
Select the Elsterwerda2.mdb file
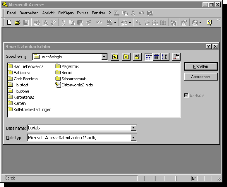point(74,85)
